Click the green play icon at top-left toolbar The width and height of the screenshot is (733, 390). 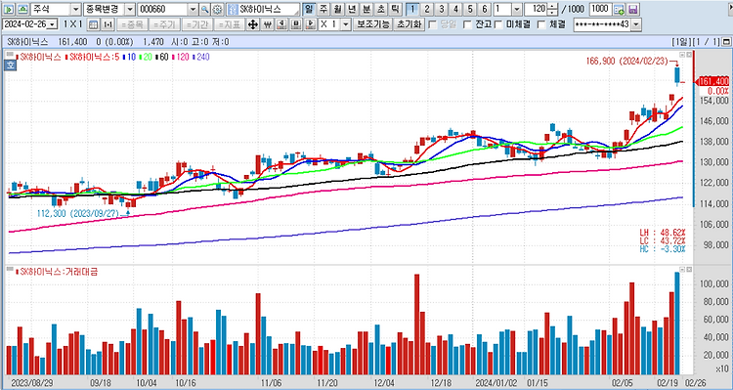10,9
